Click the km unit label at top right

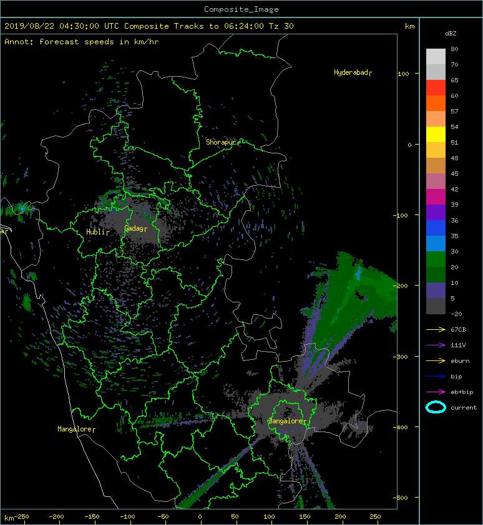tap(409, 26)
